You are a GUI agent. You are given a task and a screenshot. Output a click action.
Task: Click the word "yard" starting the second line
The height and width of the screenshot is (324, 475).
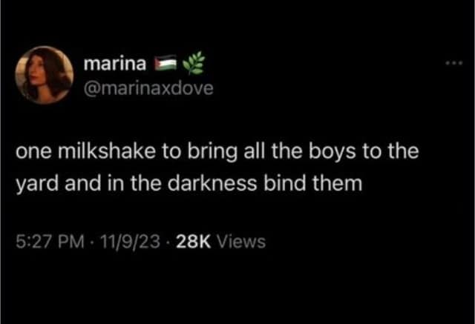37,185
